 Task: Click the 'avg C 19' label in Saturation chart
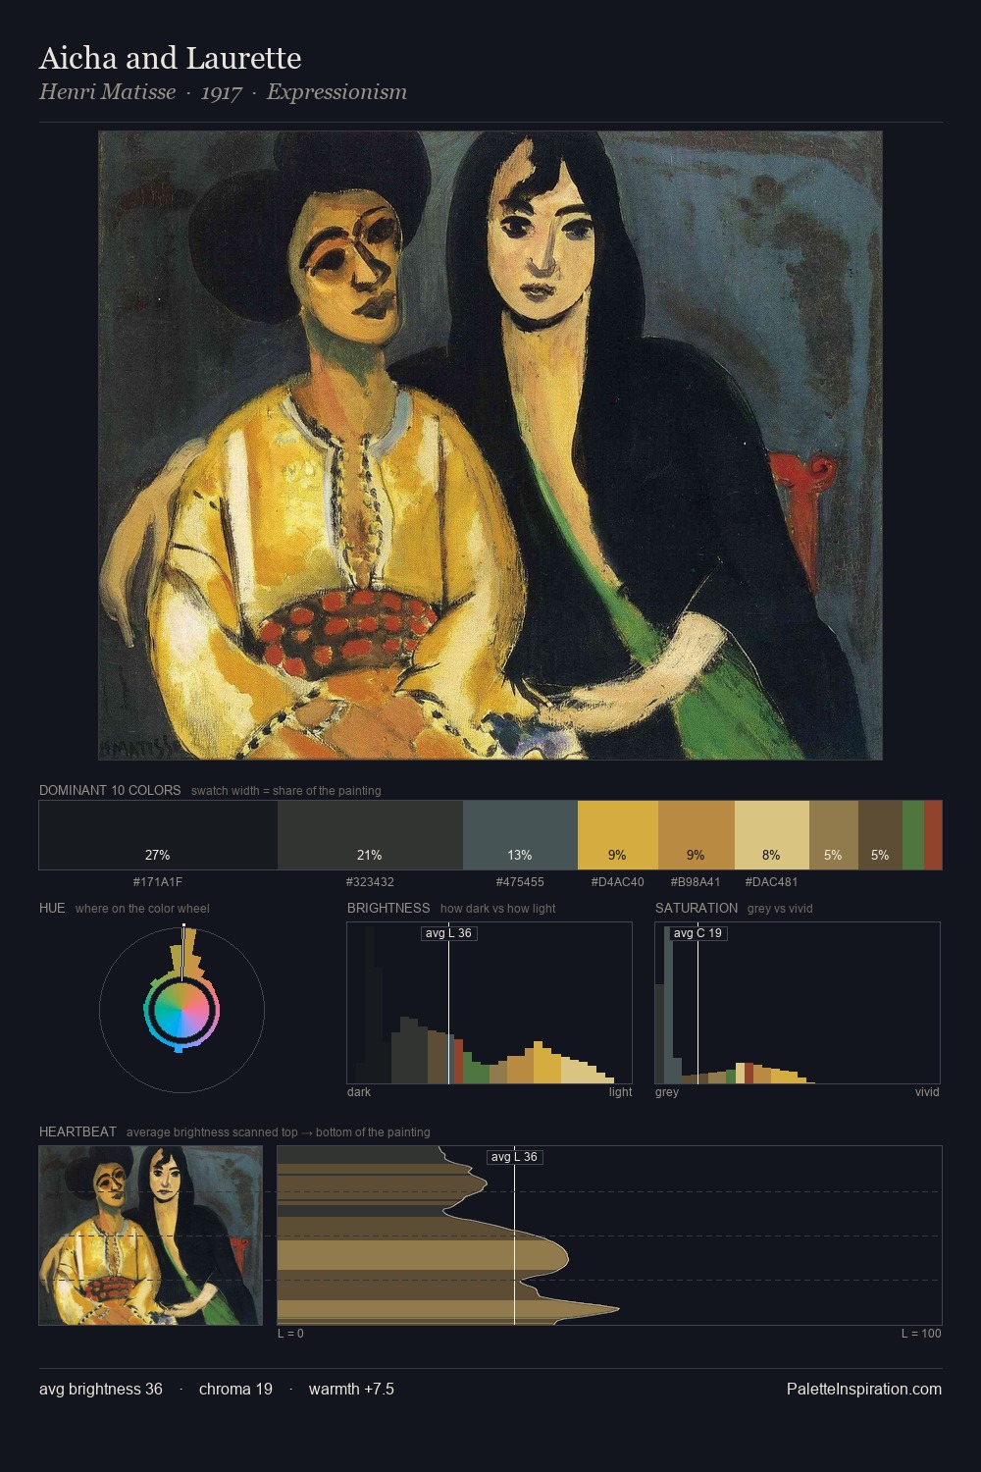(x=698, y=933)
